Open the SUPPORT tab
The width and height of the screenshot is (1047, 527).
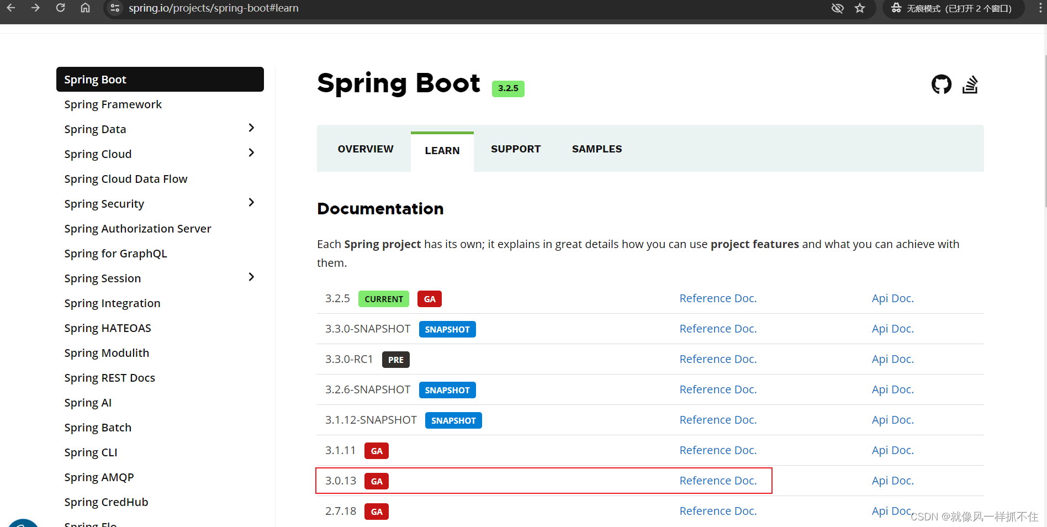pos(516,149)
